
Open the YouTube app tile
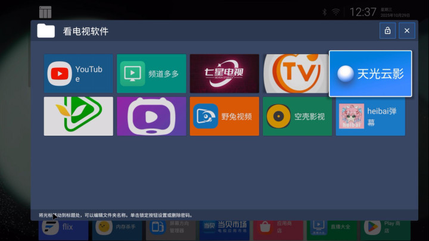point(78,74)
